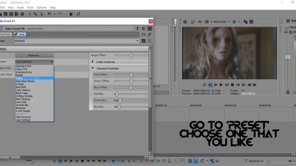Click Record under video preview
Image resolution: width=296 pixels, height=166 pixels.
(x=204, y=85)
